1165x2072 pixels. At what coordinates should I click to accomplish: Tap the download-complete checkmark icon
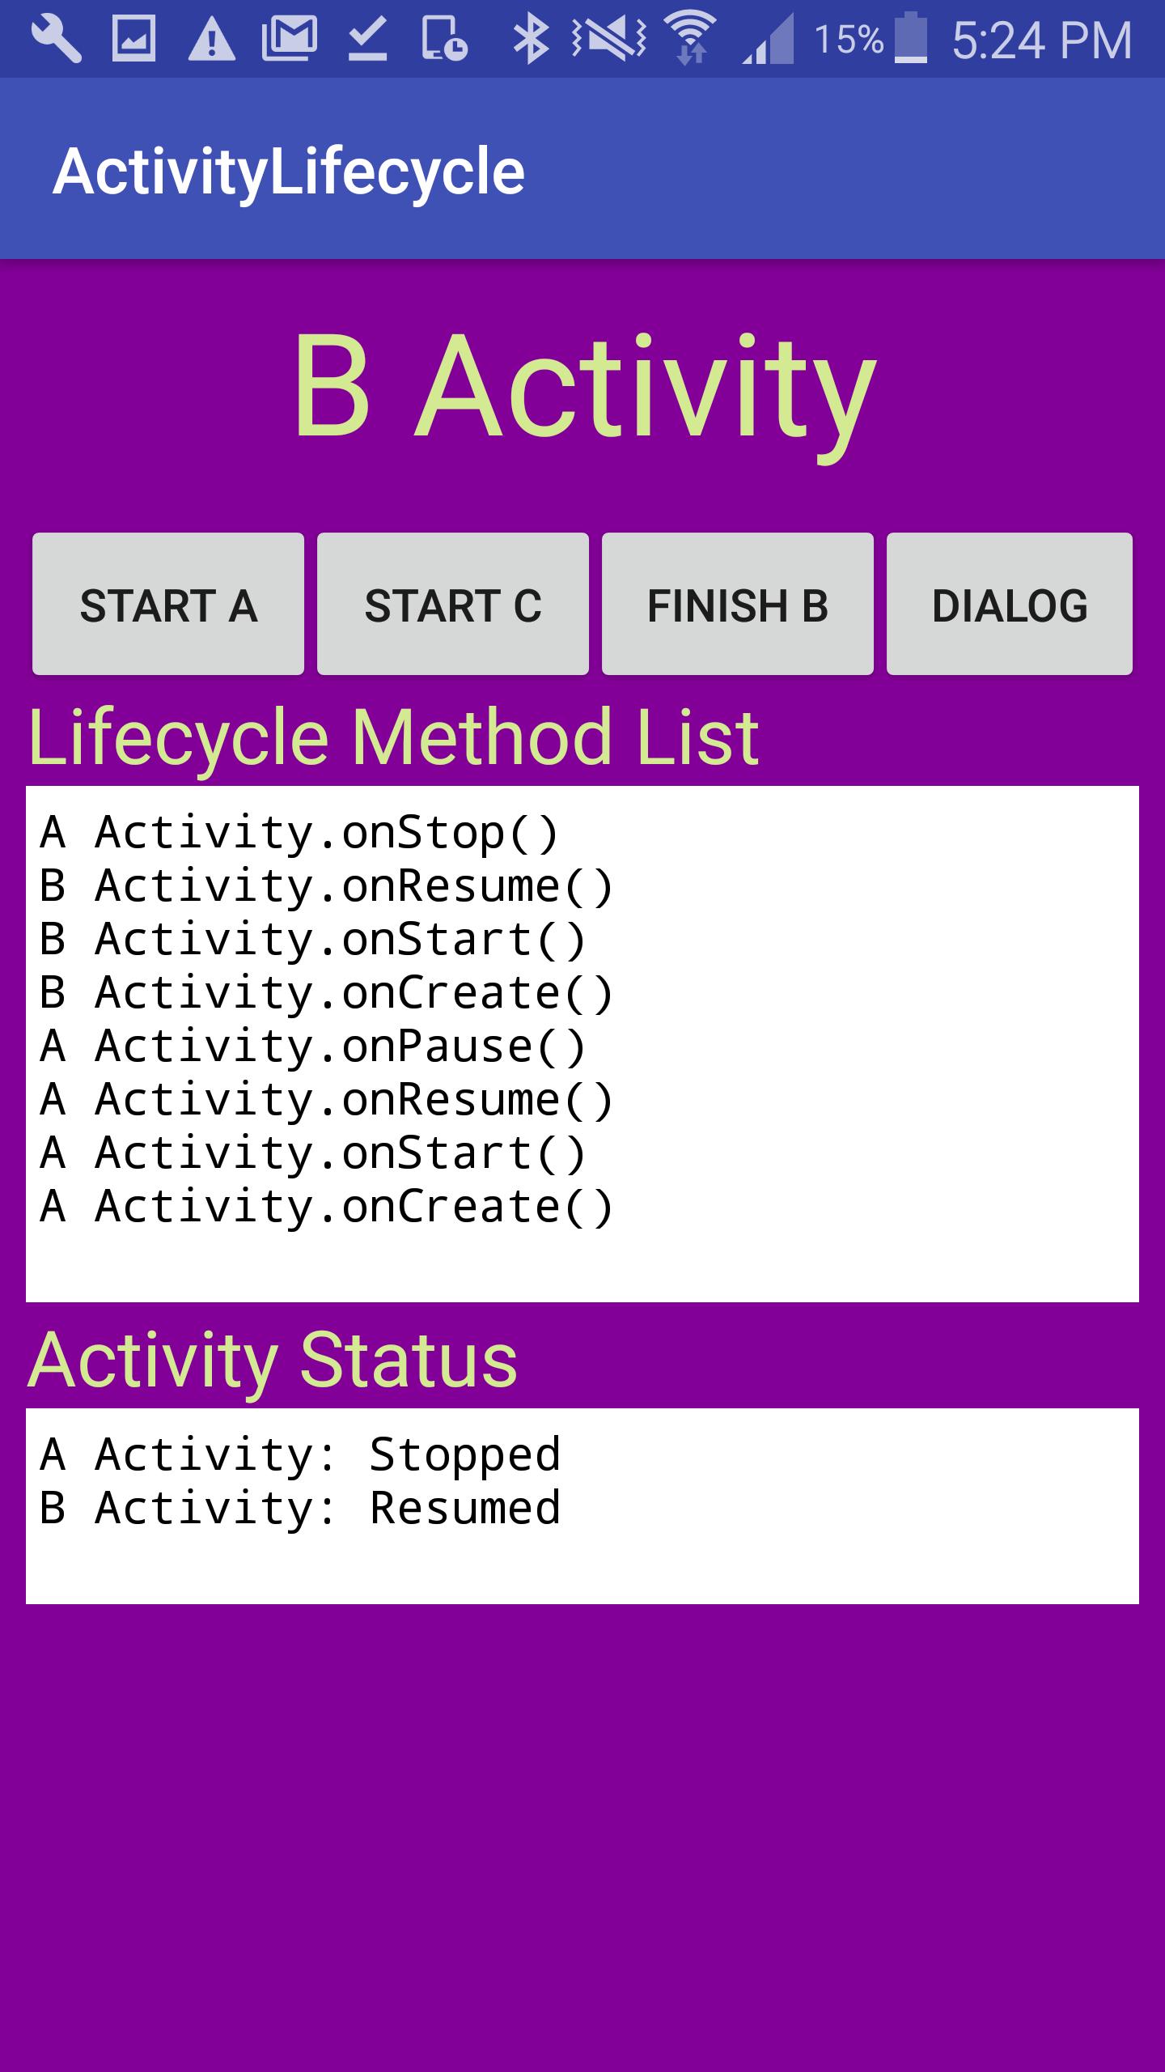[368, 40]
